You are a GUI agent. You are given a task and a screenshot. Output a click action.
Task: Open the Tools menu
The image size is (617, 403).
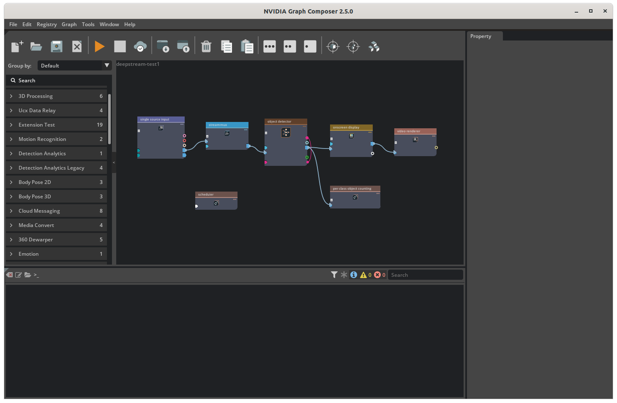click(88, 24)
